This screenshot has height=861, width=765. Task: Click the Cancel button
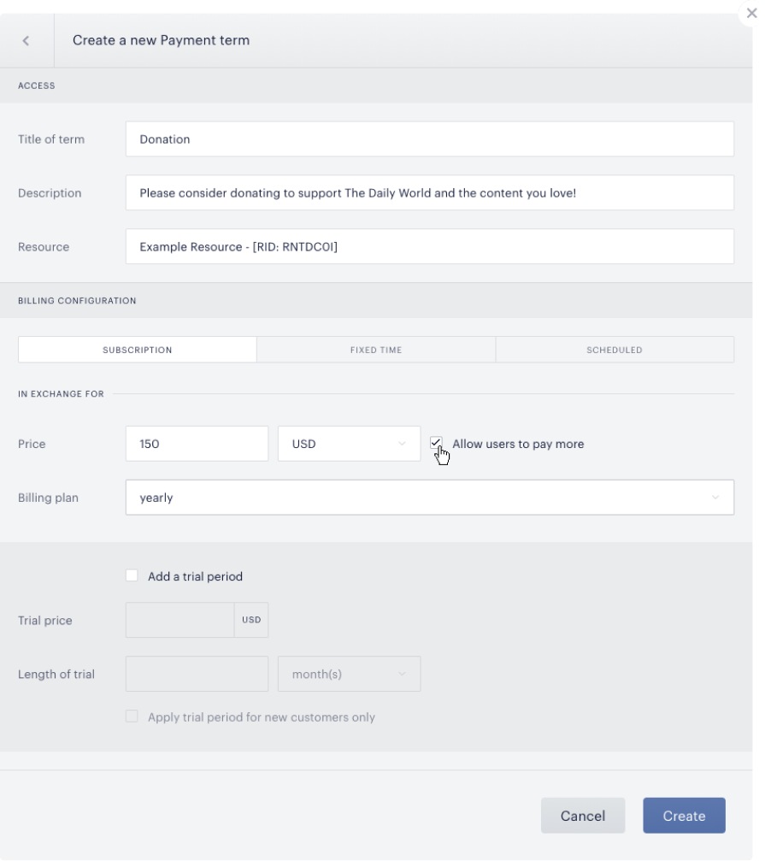583,816
